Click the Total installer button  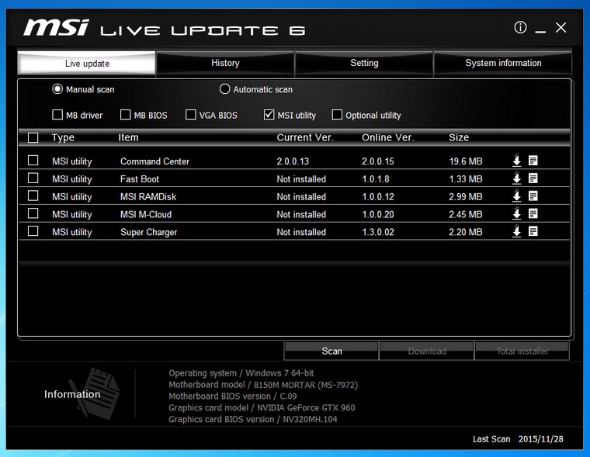[x=522, y=351]
